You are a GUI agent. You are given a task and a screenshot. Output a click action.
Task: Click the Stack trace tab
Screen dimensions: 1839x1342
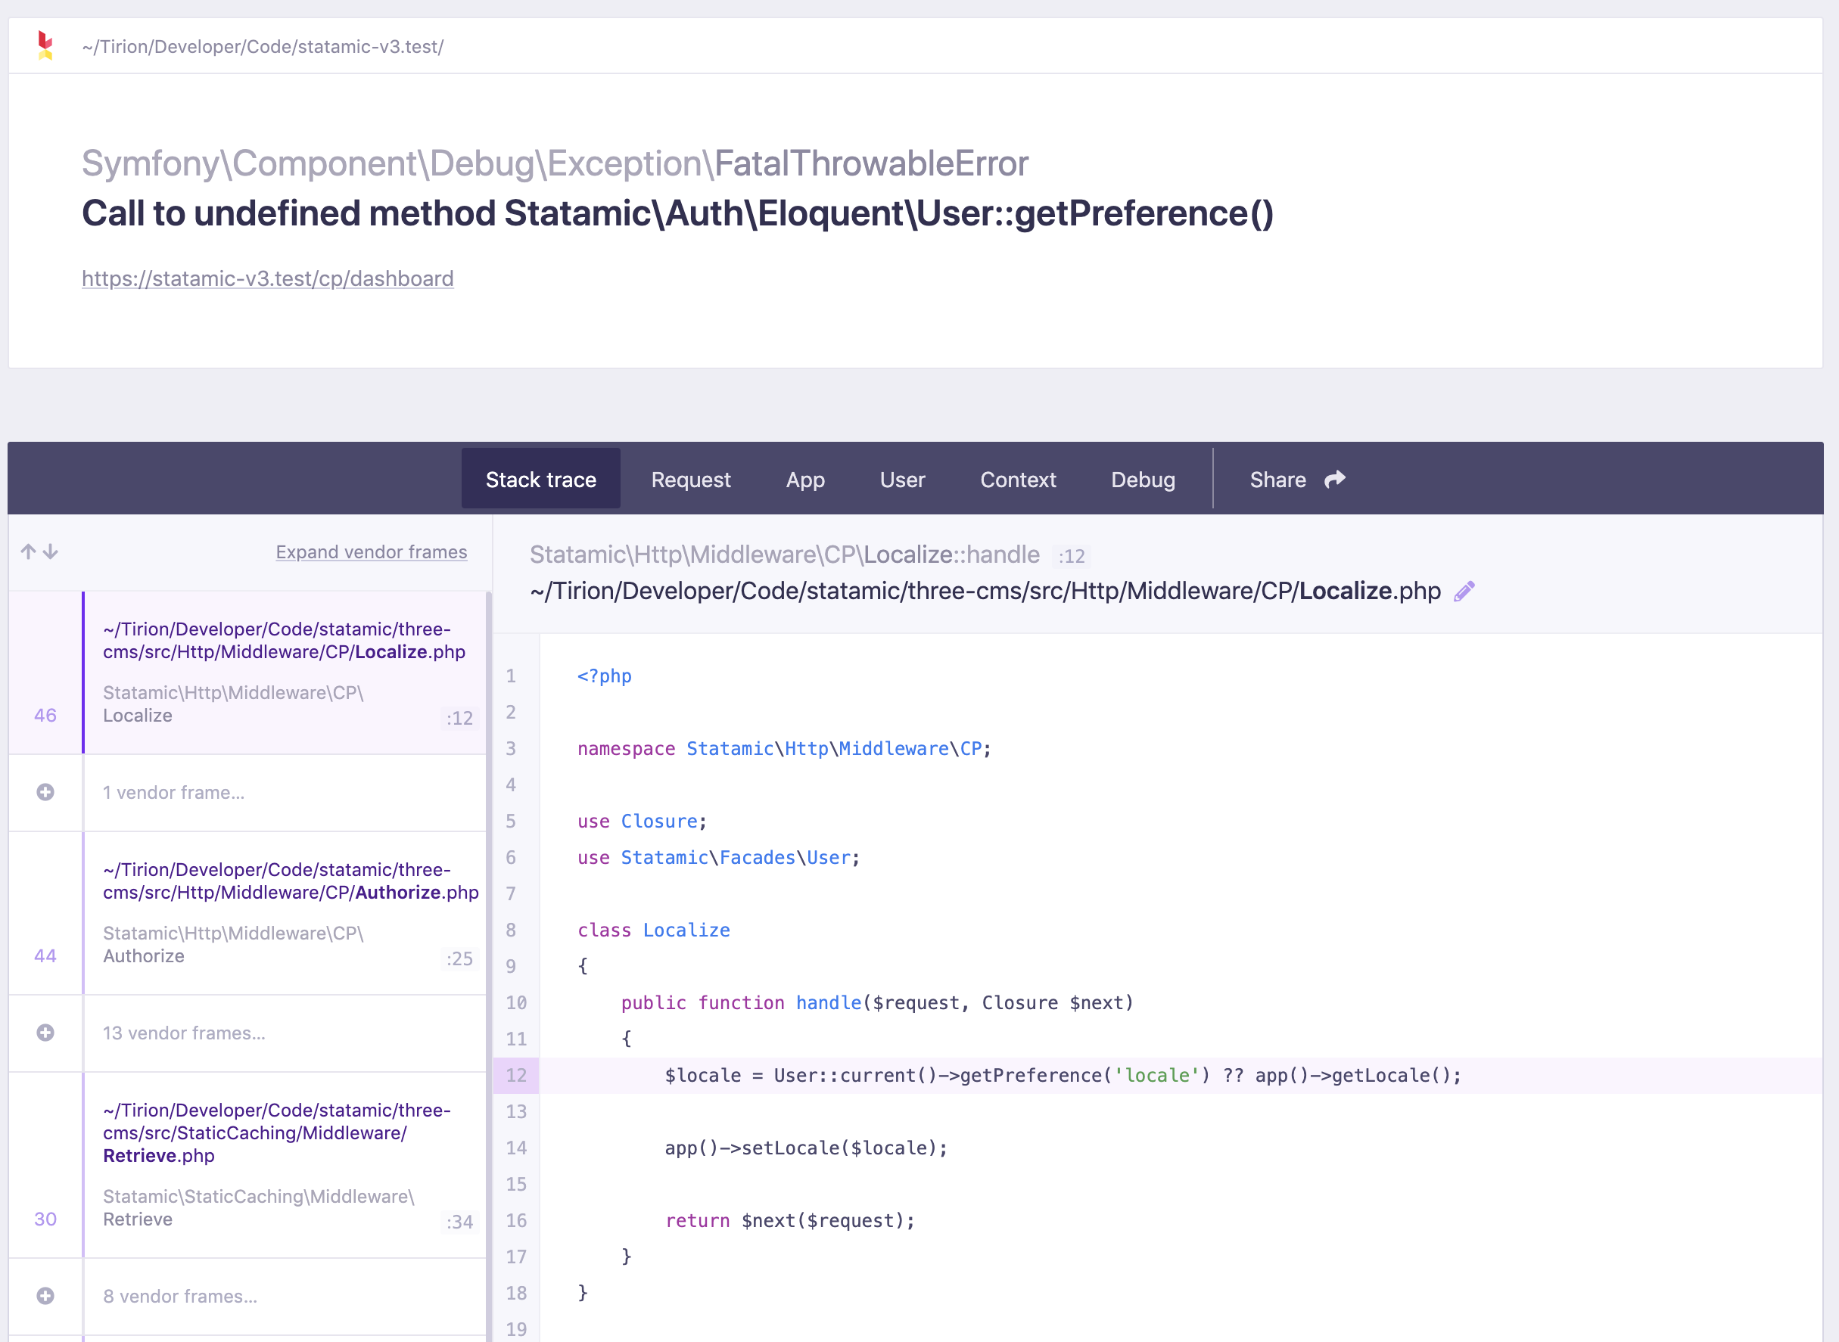tap(540, 480)
